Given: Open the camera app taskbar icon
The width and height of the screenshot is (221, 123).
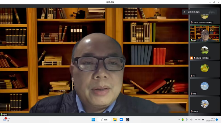Looking at the screenshot, I should coord(128,120).
